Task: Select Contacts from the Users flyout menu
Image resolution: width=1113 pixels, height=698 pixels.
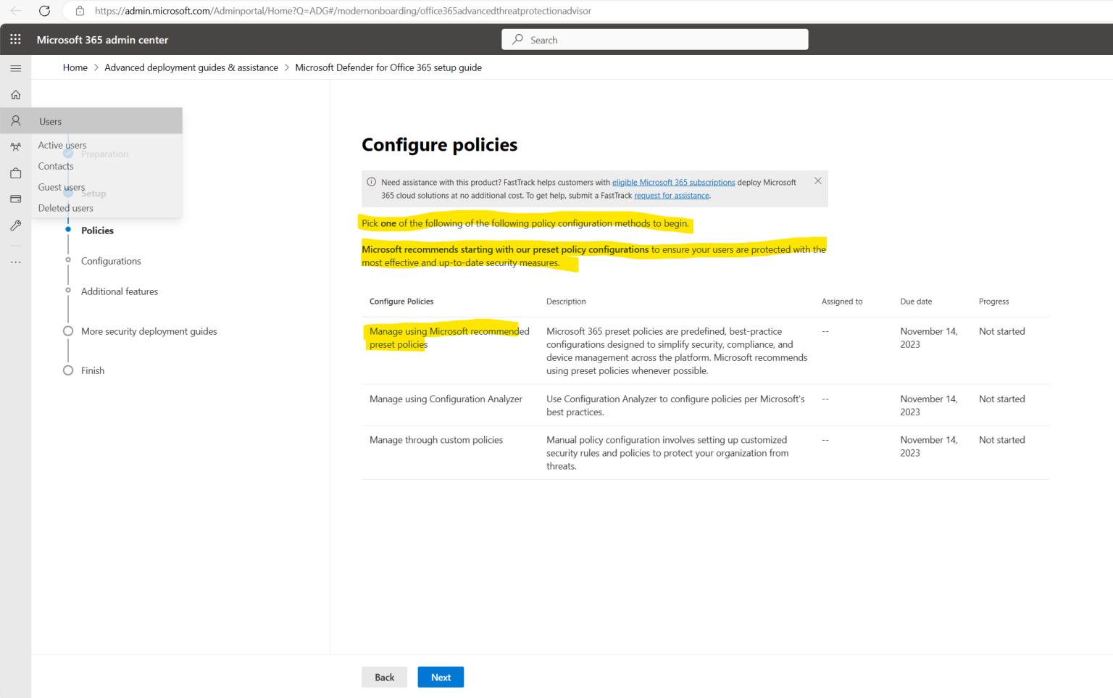Action: (56, 166)
